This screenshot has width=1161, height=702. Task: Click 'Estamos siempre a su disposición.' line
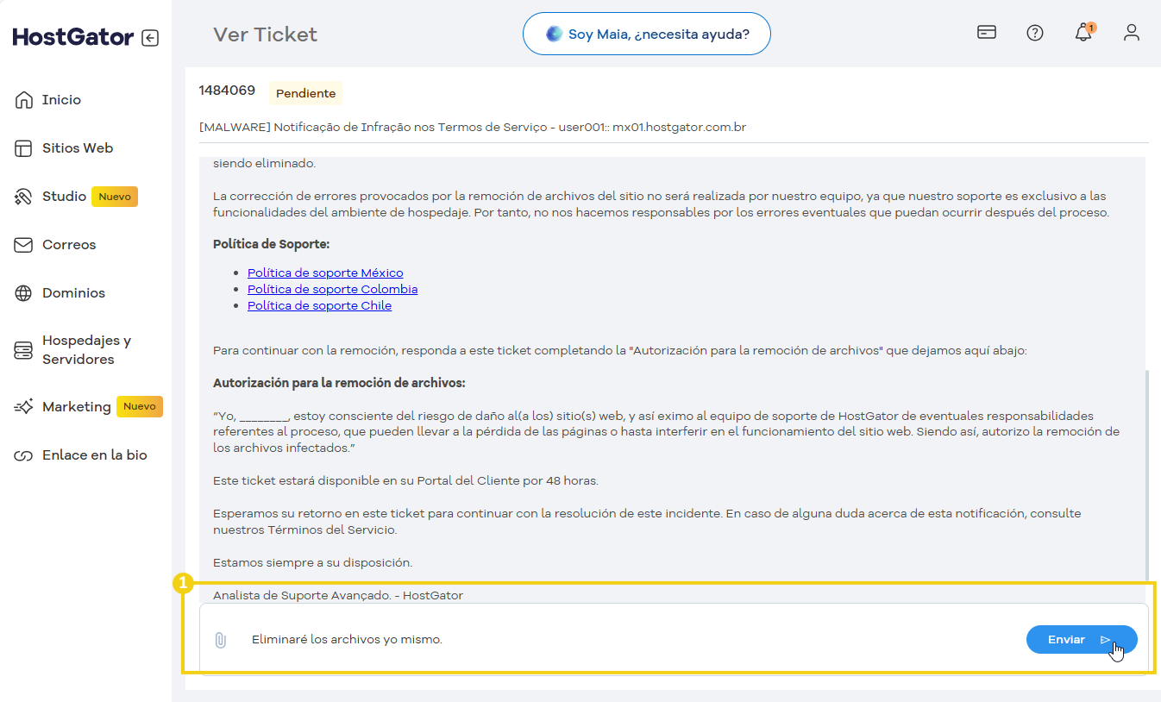click(x=312, y=563)
